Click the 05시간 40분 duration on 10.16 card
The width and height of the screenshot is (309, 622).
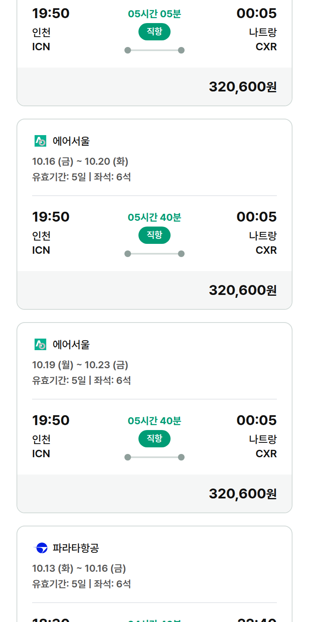click(154, 217)
